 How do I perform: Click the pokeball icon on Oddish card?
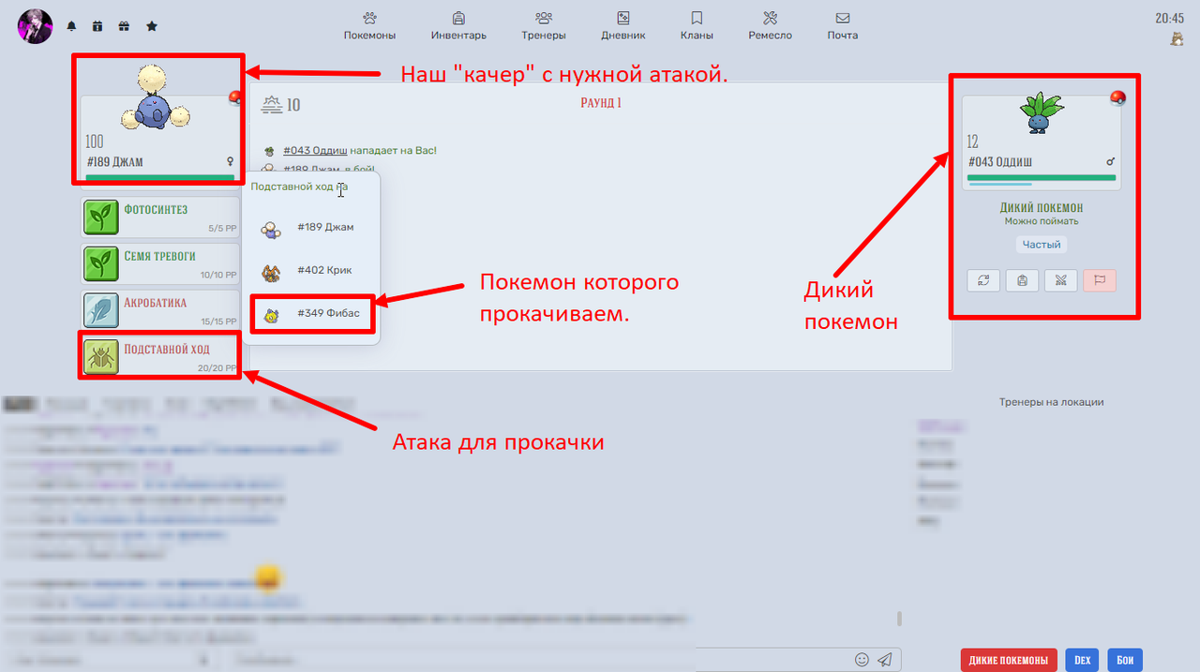[x=1117, y=97]
